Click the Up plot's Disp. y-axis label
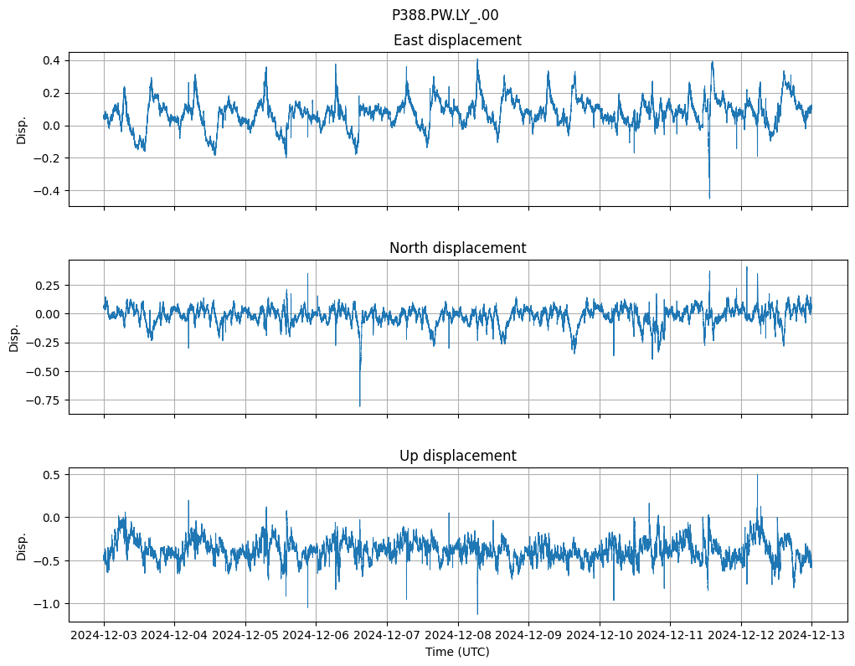Screen dimensions: 855x666 (x=22, y=545)
